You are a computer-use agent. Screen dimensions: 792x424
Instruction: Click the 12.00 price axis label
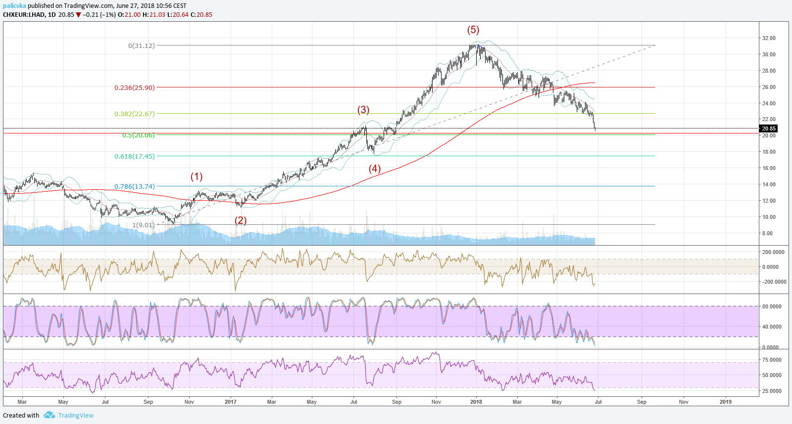pyautogui.click(x=769, y=201)
